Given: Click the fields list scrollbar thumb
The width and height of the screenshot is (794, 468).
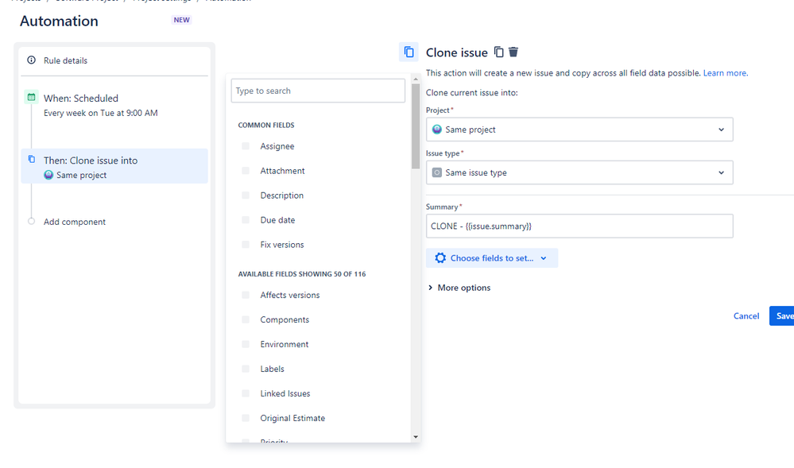Looking at the screenshot, I should point(416,126).
